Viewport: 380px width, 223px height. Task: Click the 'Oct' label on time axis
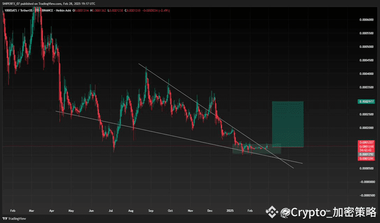pyautogui.click(x=170, y=211)
